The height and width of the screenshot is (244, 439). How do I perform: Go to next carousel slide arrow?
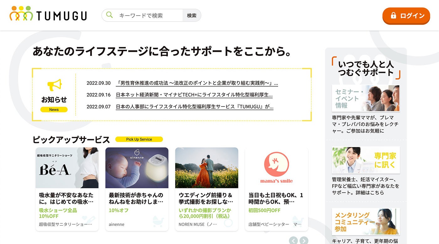[304, 240]
